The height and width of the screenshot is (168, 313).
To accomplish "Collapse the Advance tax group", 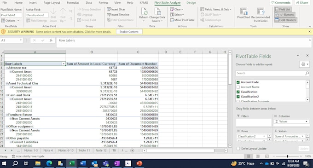I will point(6,68).
